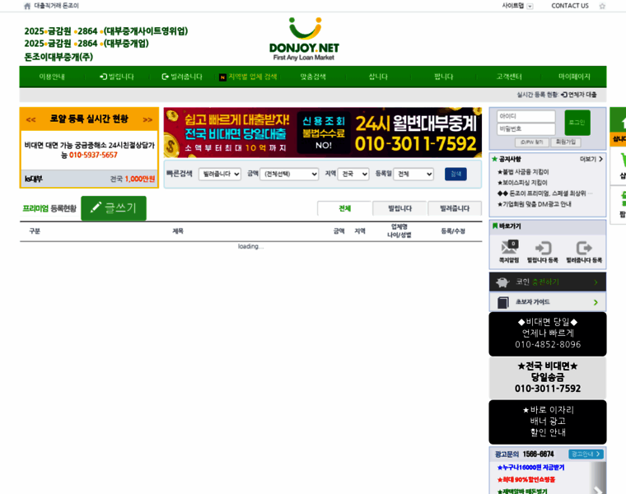Click the 배너 광고 할인 안내 banner
Viewport: 626px width, 494px height.
(x=548, y=422)
